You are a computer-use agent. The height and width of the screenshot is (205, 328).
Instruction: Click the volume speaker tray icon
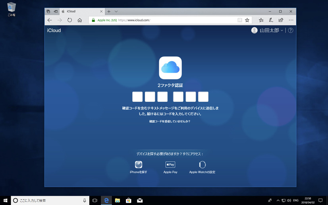[289, 200]
